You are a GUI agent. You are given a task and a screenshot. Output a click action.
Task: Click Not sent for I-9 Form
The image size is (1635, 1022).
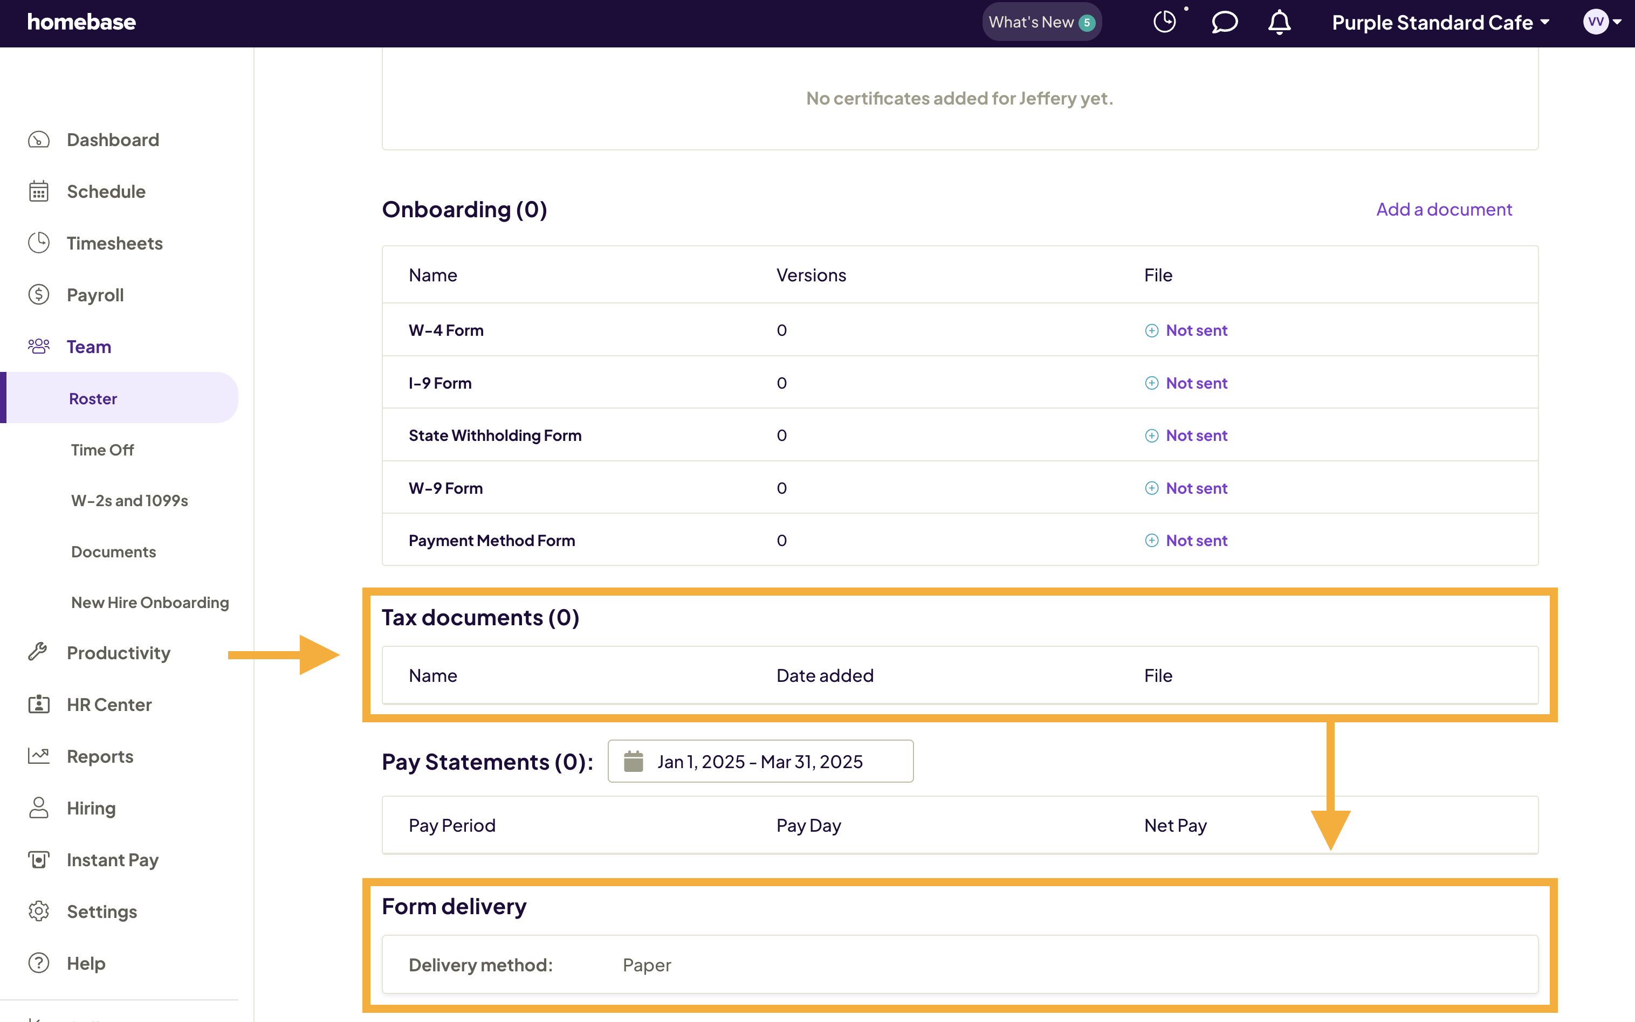click(x=1196, y=383)
